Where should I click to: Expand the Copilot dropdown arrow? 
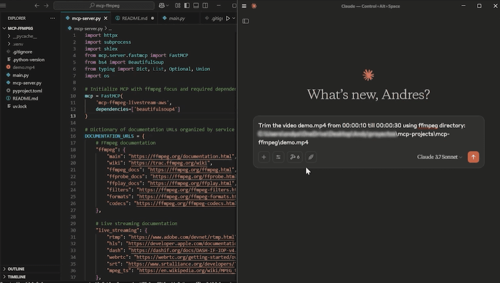coord(167,5)
